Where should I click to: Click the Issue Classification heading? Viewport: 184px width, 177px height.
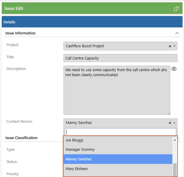(x=21, y=138)
